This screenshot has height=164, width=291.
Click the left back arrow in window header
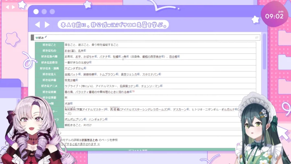click(37, 25)
